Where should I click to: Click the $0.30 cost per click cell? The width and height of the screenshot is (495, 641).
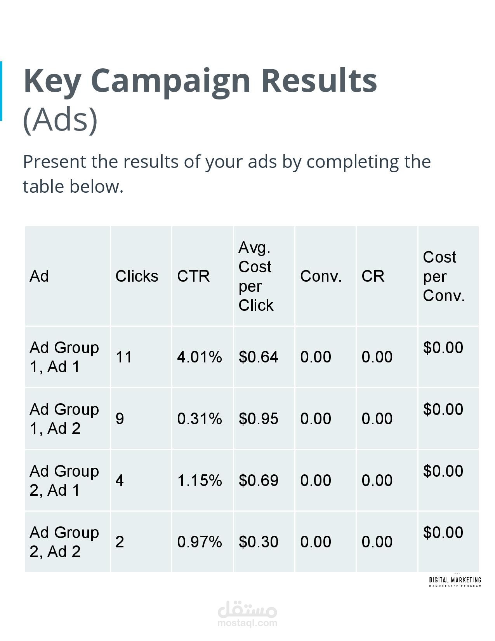[259, 542]
